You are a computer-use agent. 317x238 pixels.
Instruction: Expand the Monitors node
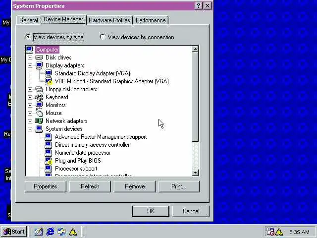pos(30,105)
